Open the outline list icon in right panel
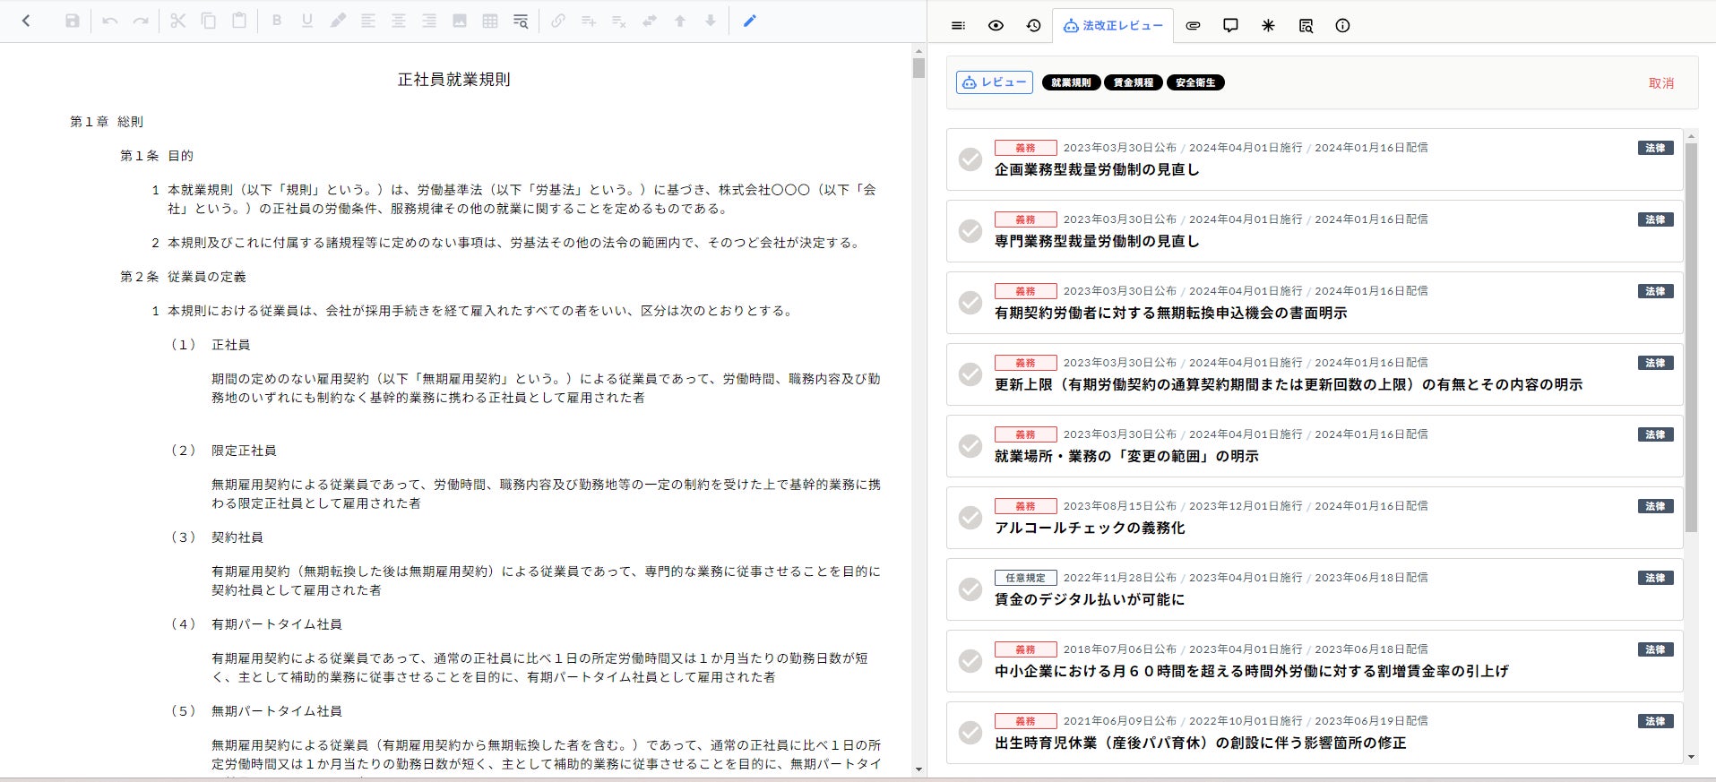 (958, 25)
